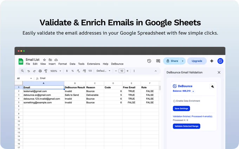Select column A header

click(x=44, y=83)
